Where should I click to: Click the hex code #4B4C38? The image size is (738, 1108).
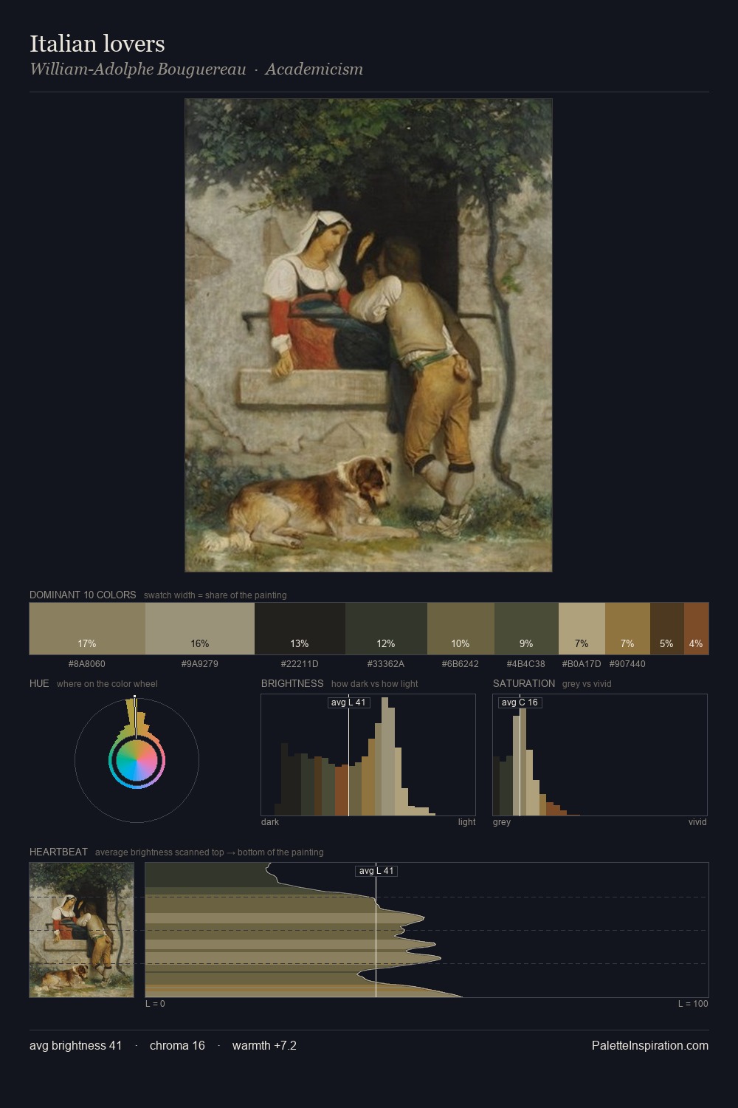(526, 664)
